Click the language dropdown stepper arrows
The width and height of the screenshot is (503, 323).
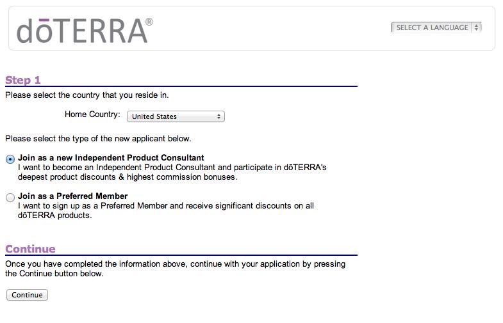[x=476, y=28]
